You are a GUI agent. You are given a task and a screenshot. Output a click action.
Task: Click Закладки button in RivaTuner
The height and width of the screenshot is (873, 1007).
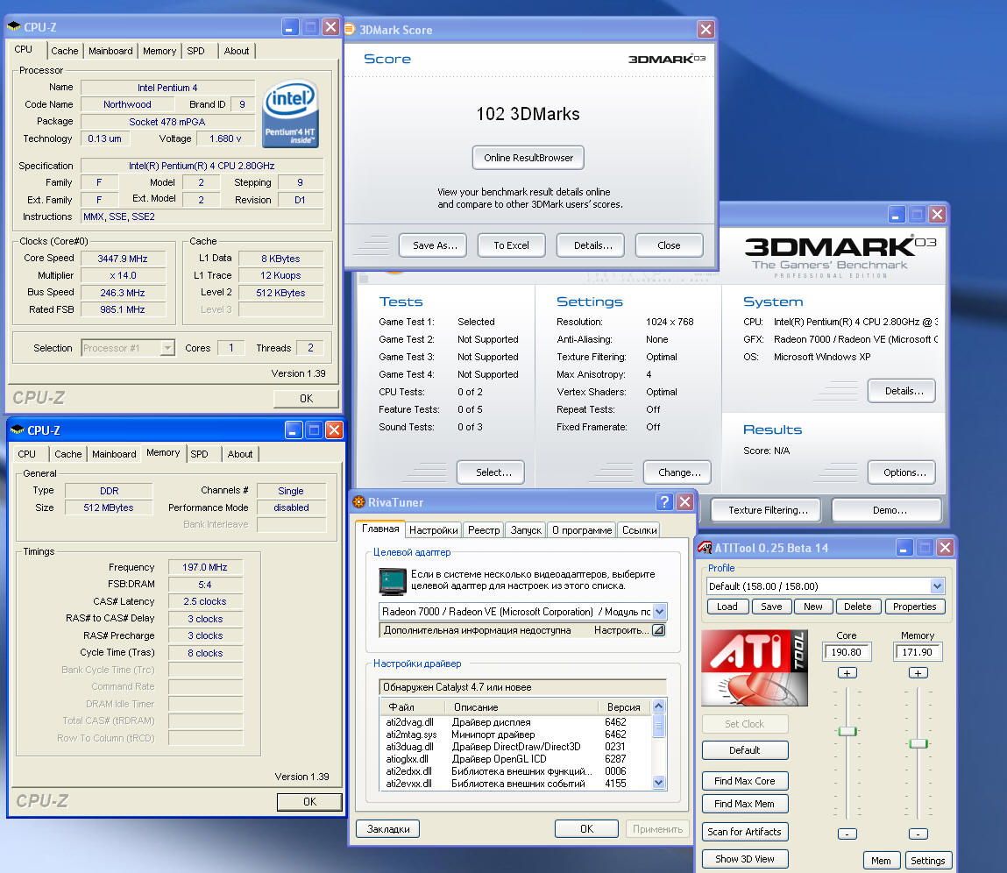click(388, 828)
